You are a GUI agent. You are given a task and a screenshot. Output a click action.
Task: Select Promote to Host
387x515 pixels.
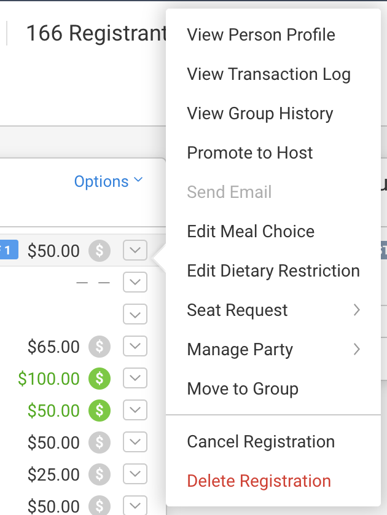[250, 153]
